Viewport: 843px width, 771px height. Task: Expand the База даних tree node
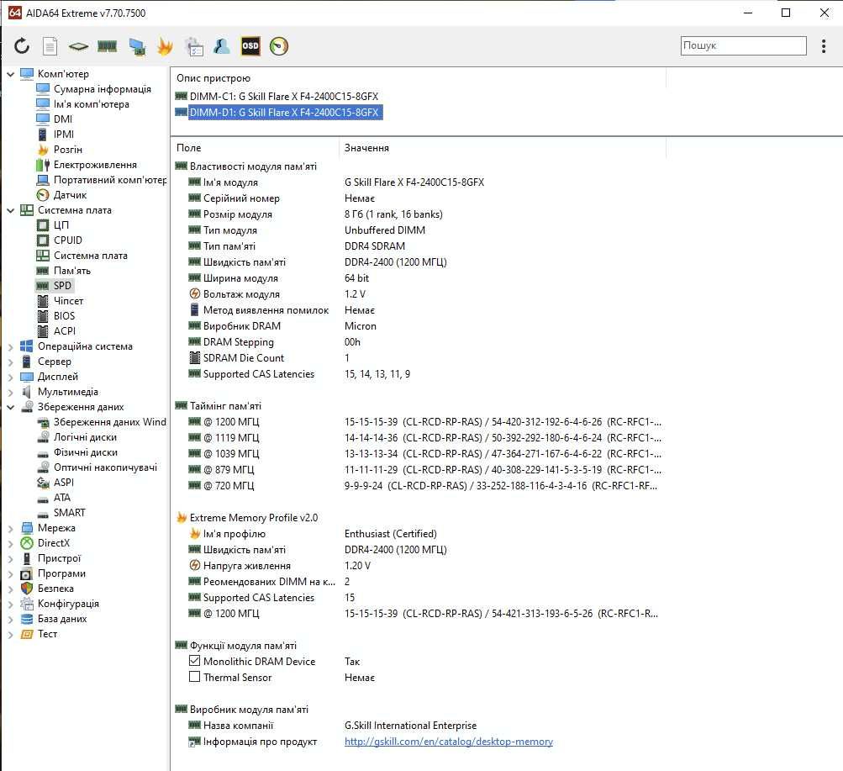tap(10, 619)
